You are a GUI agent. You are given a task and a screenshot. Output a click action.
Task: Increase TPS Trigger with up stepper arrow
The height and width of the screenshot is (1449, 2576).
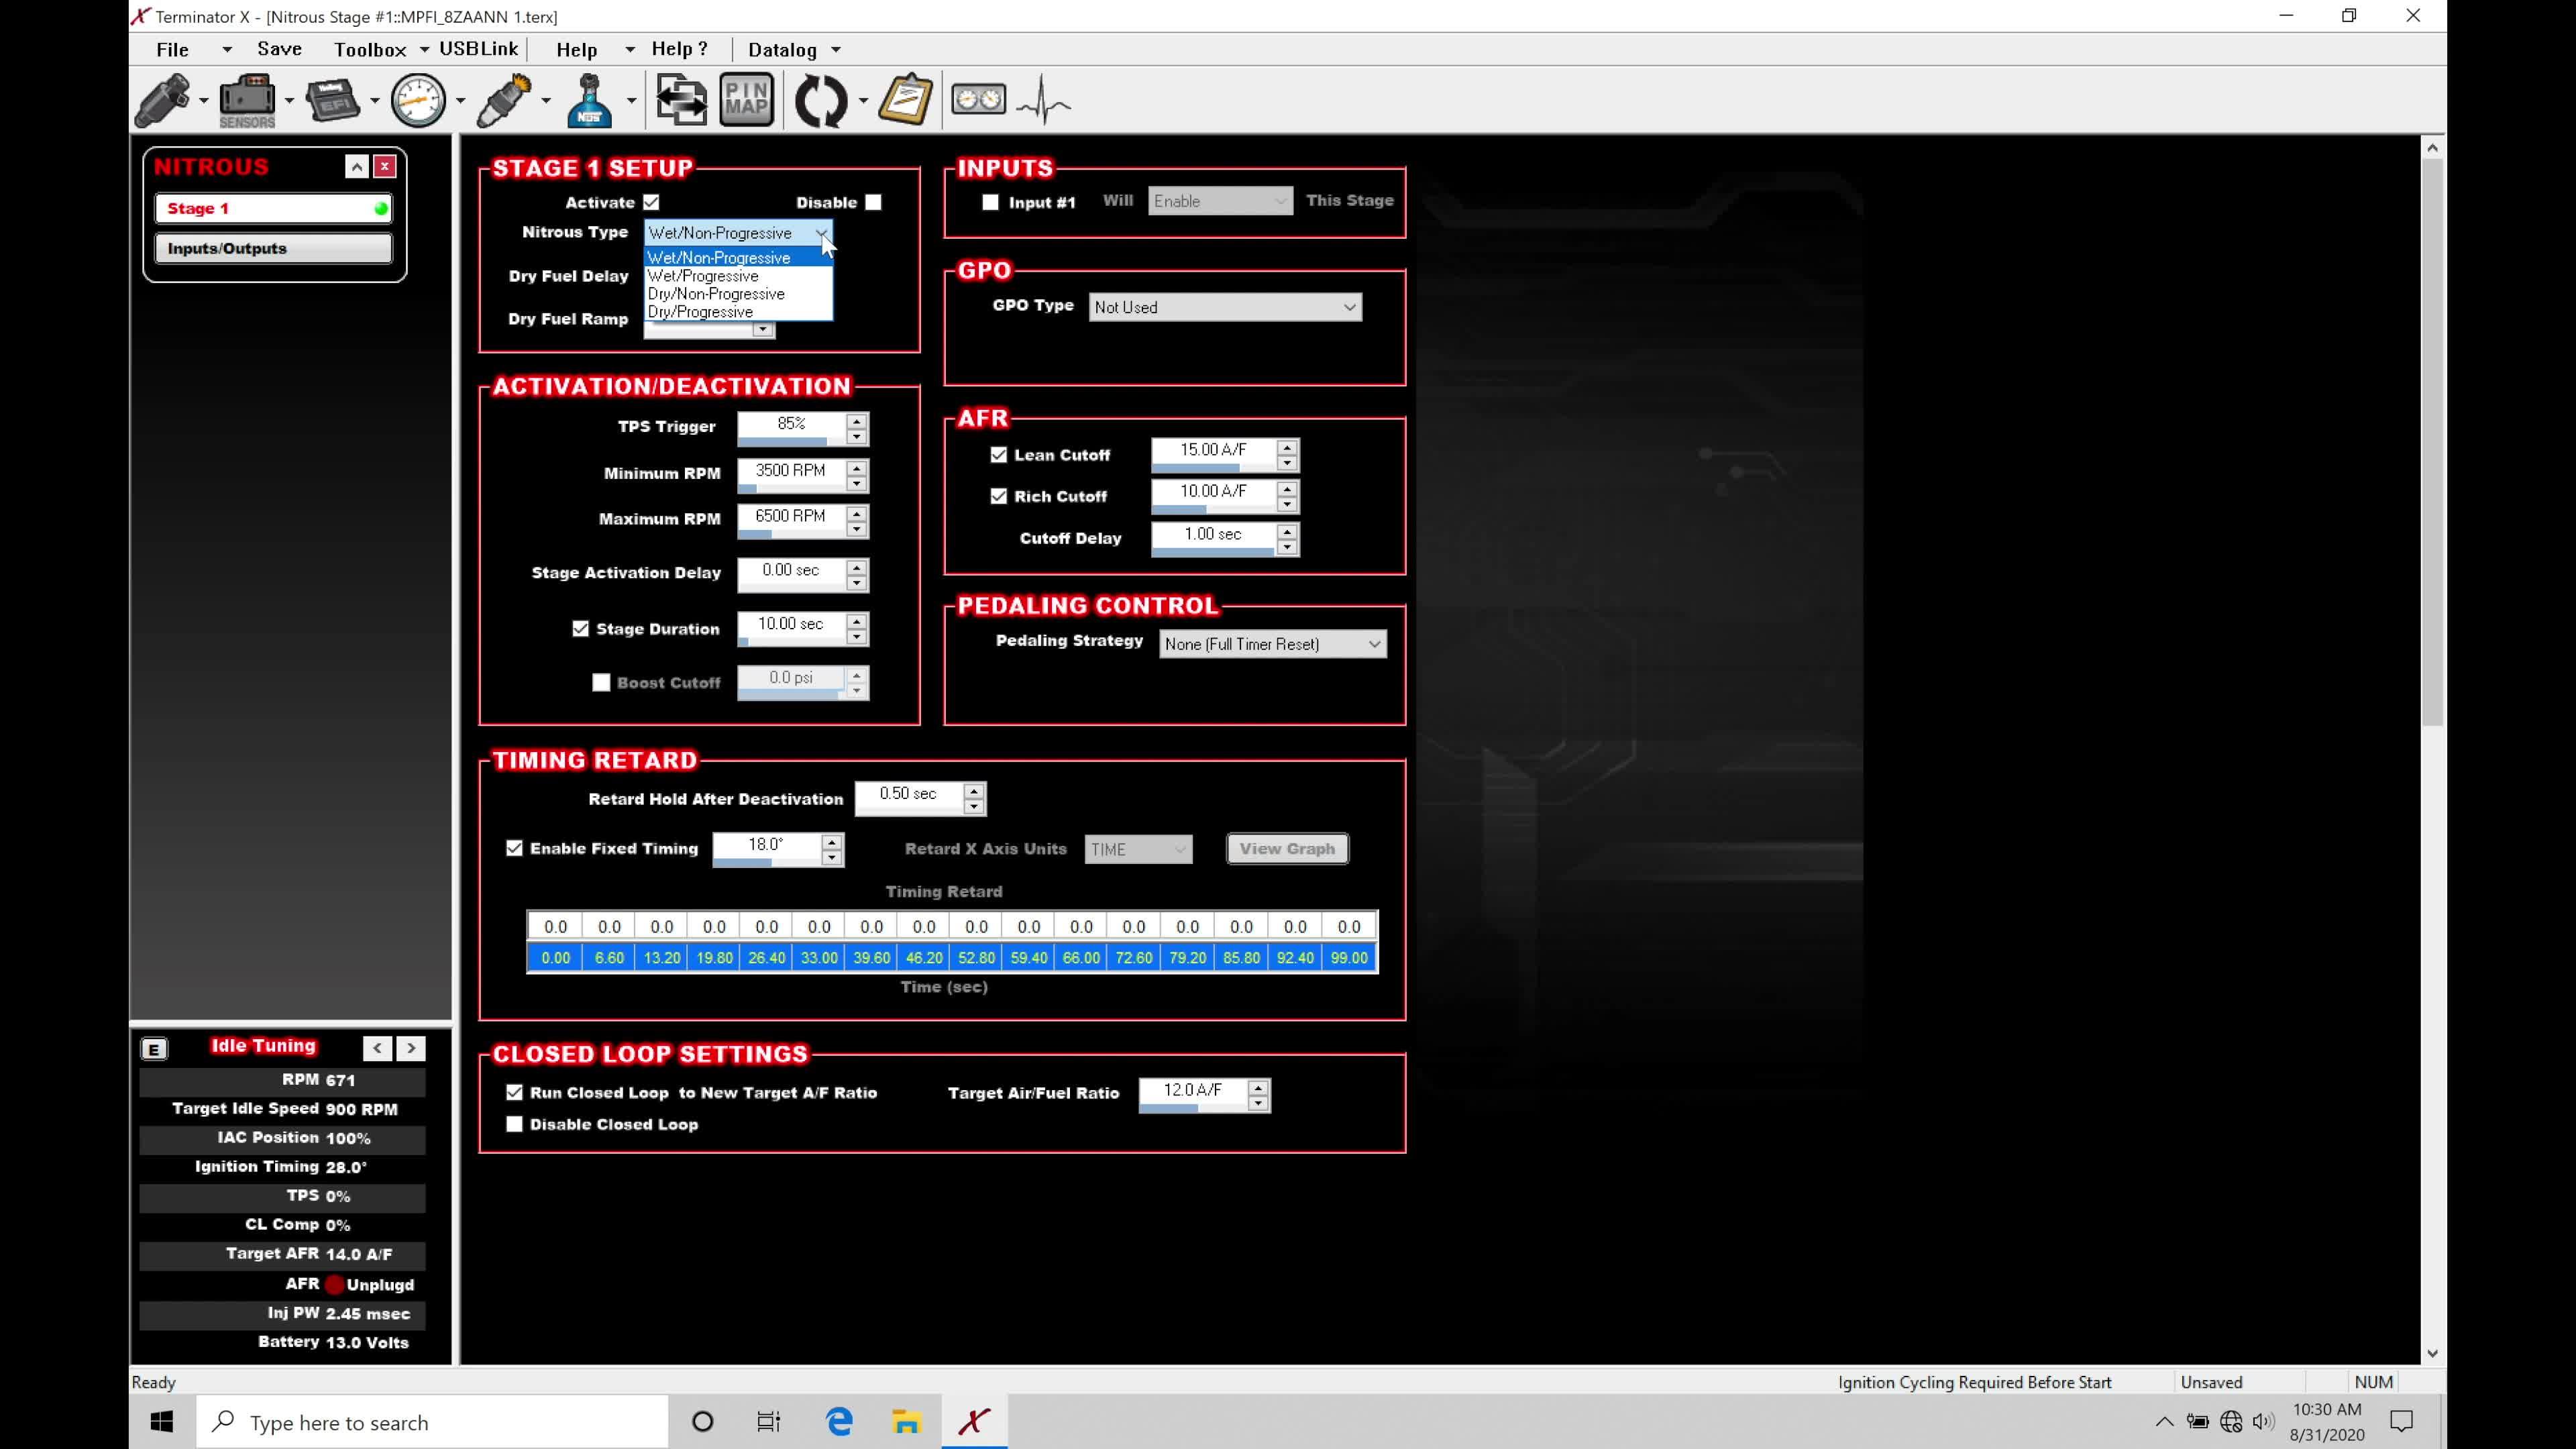tap(857, 421)
